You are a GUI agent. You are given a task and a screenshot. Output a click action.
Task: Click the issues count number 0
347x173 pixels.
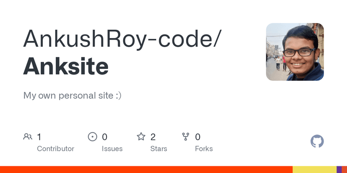click(x=105, y=137)
